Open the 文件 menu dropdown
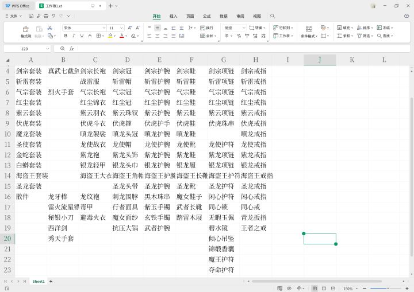 coord(14,16)
